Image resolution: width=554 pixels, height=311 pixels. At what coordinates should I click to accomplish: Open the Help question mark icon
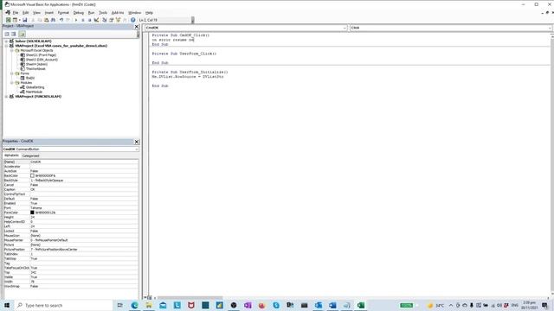[132, 20]
